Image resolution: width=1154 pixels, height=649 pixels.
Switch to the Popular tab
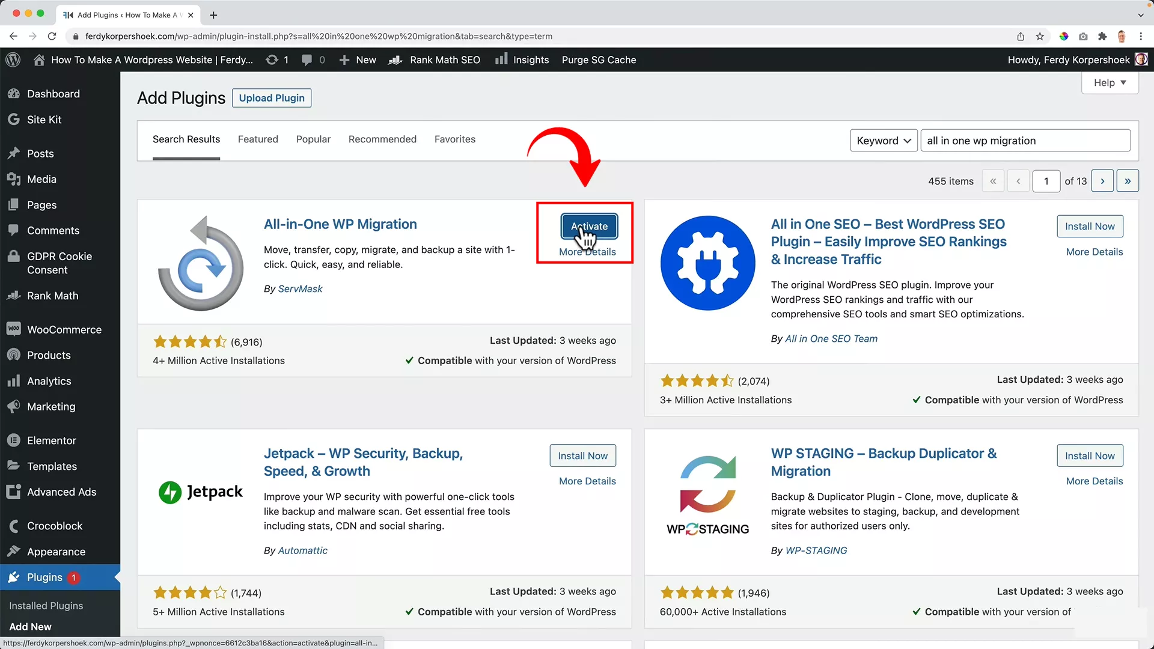coord(313,139)
